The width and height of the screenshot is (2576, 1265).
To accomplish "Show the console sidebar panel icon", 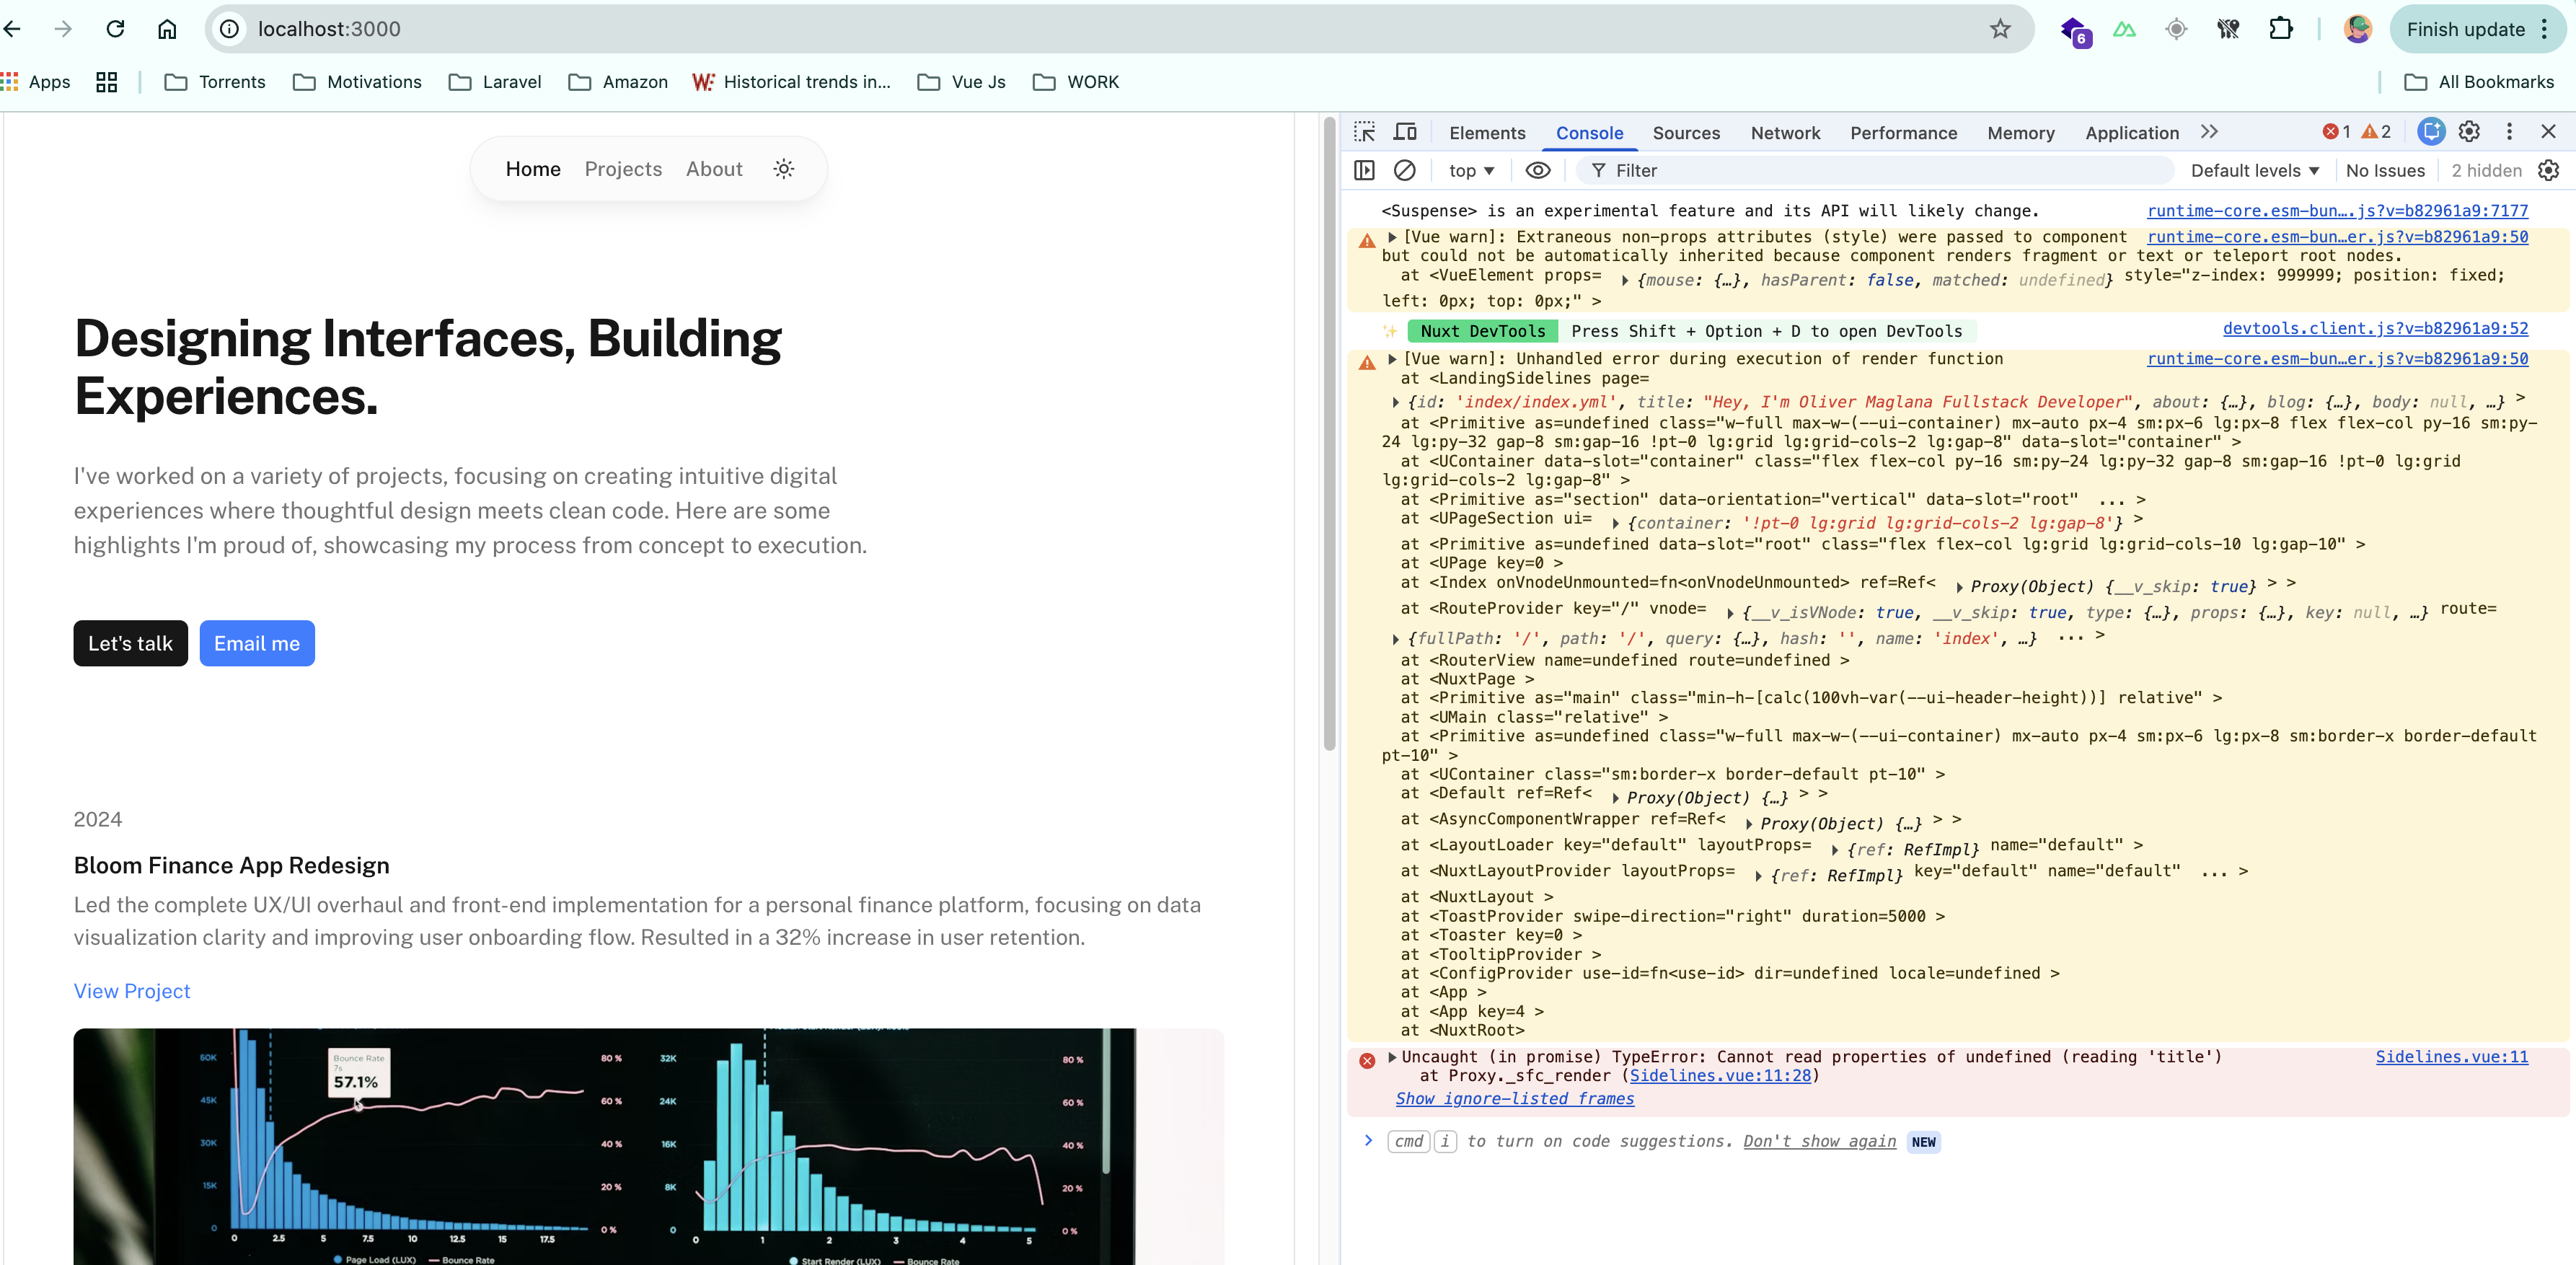I will [1364, 170].
